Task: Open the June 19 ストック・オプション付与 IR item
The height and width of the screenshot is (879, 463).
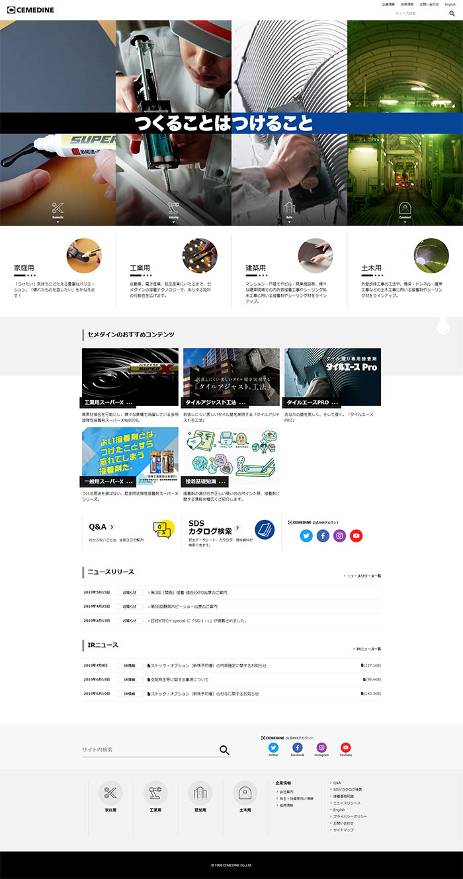Action: coord(203,694)
